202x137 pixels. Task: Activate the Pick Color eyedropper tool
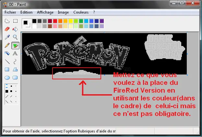pyautogui.click(x=7, y=37)
